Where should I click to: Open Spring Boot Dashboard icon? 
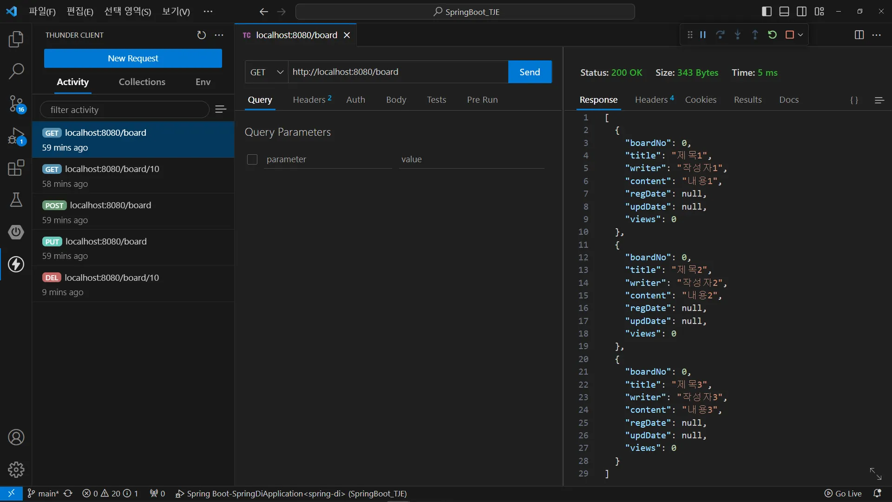[16, 232]
